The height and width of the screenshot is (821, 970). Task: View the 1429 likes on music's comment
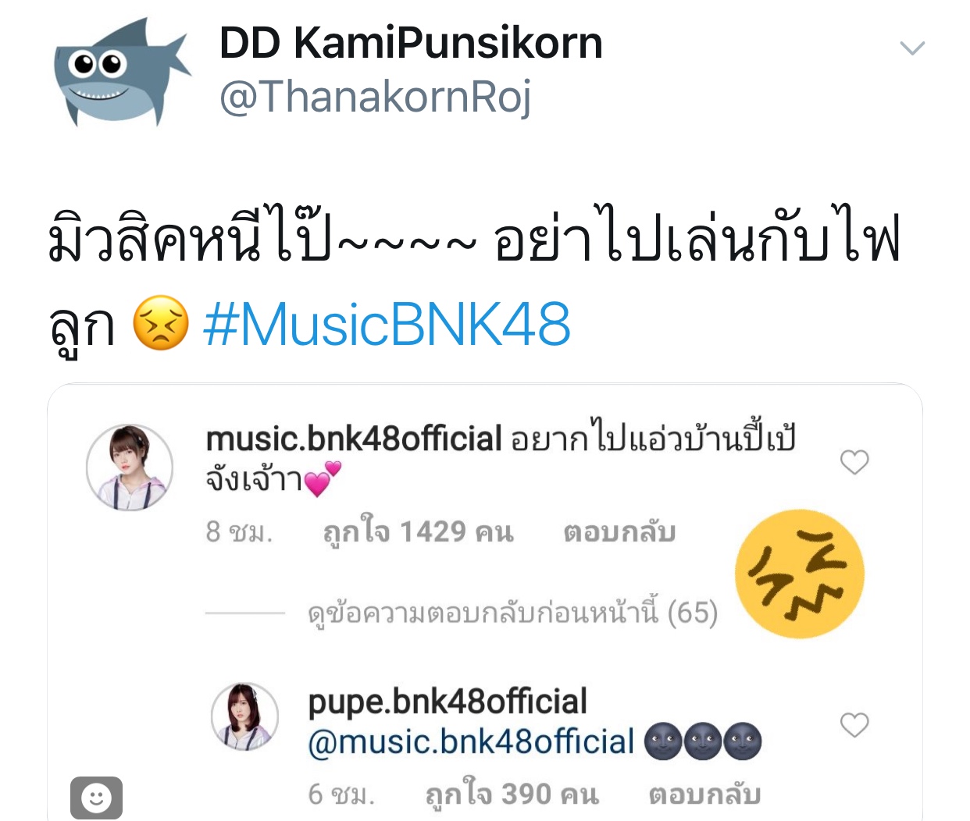point(419,532)
